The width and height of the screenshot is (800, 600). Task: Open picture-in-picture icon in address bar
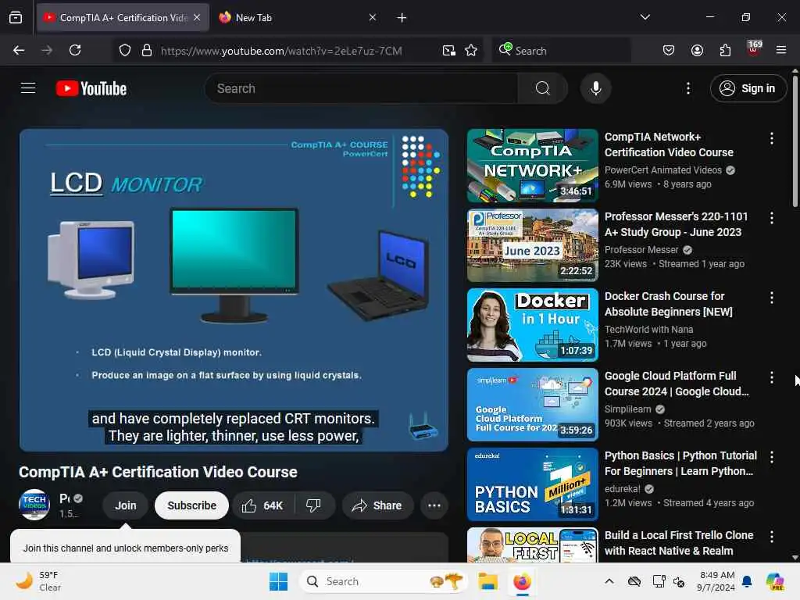click(x=449, y=50)
